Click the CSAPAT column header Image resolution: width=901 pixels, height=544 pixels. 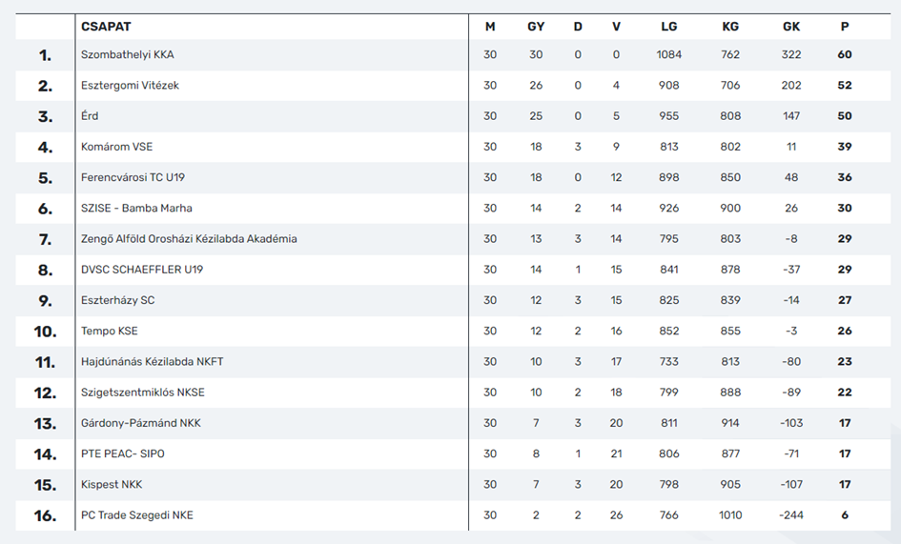click(x=106, y=27)
